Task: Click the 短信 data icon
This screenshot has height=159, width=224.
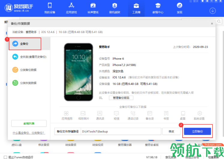Action: coord(116,115)
